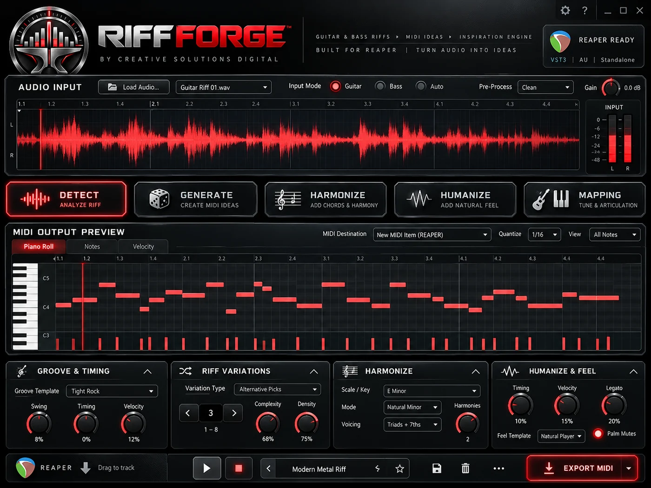
Task: Click the Drag to track arrow icon
Action: (86, 468)
